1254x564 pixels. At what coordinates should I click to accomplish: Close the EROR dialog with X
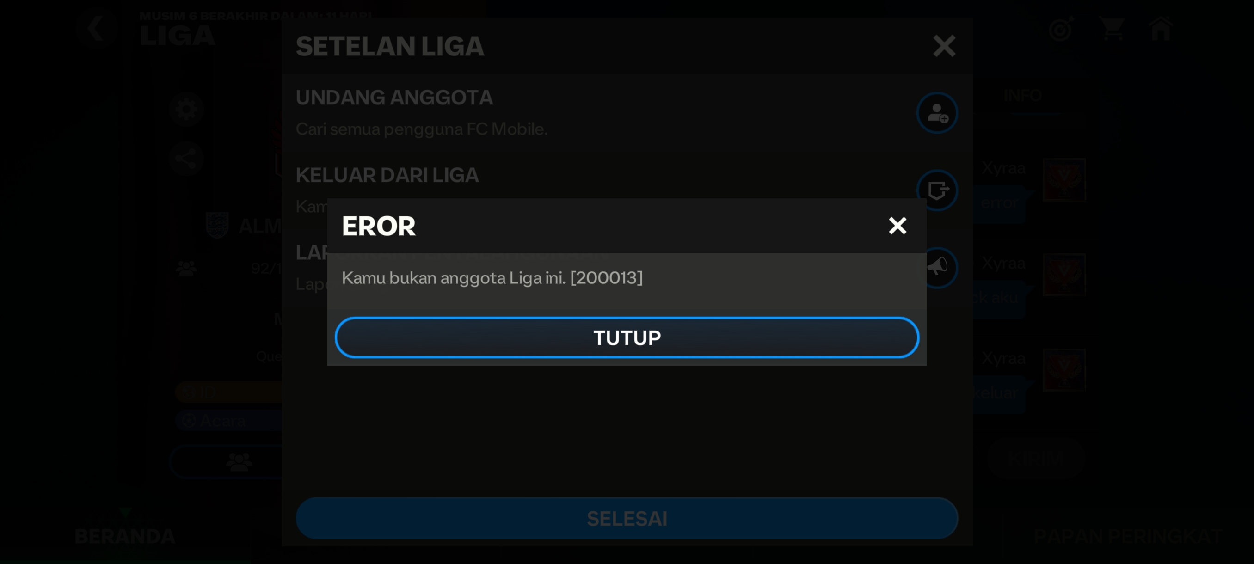coord(897,226)
